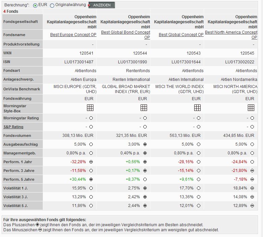Click Morningstar Style-Box grid for WKN 120545
This screenshot has height=237, width=263.
(x=251, y=108)
